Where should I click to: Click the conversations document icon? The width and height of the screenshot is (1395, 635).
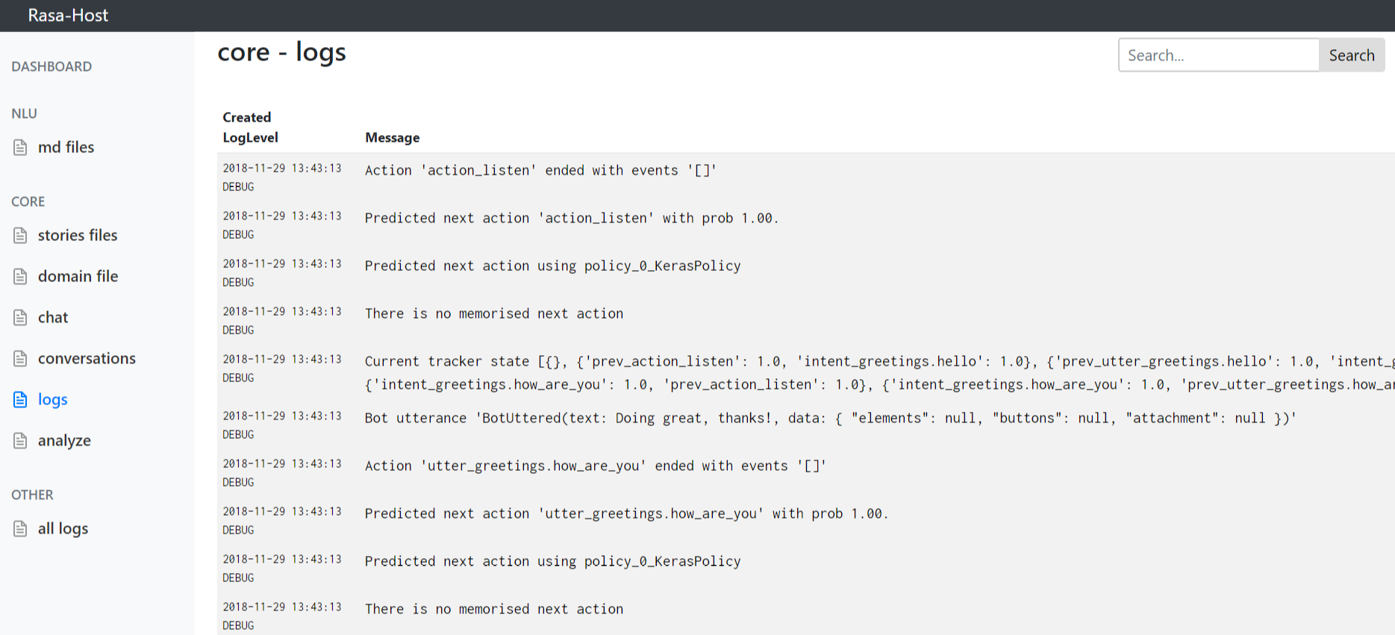coord(20,359)
